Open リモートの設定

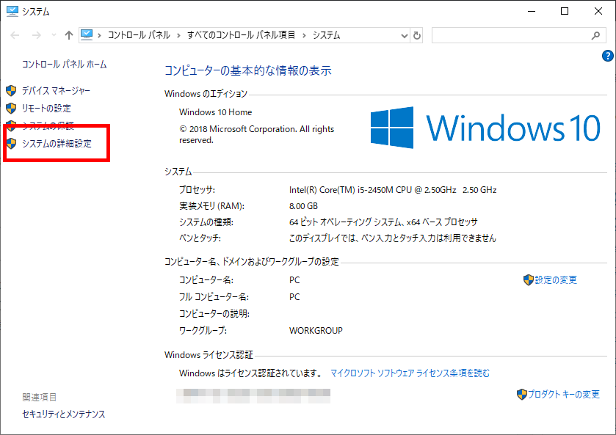pyautogui.click(x=46, y=109)
